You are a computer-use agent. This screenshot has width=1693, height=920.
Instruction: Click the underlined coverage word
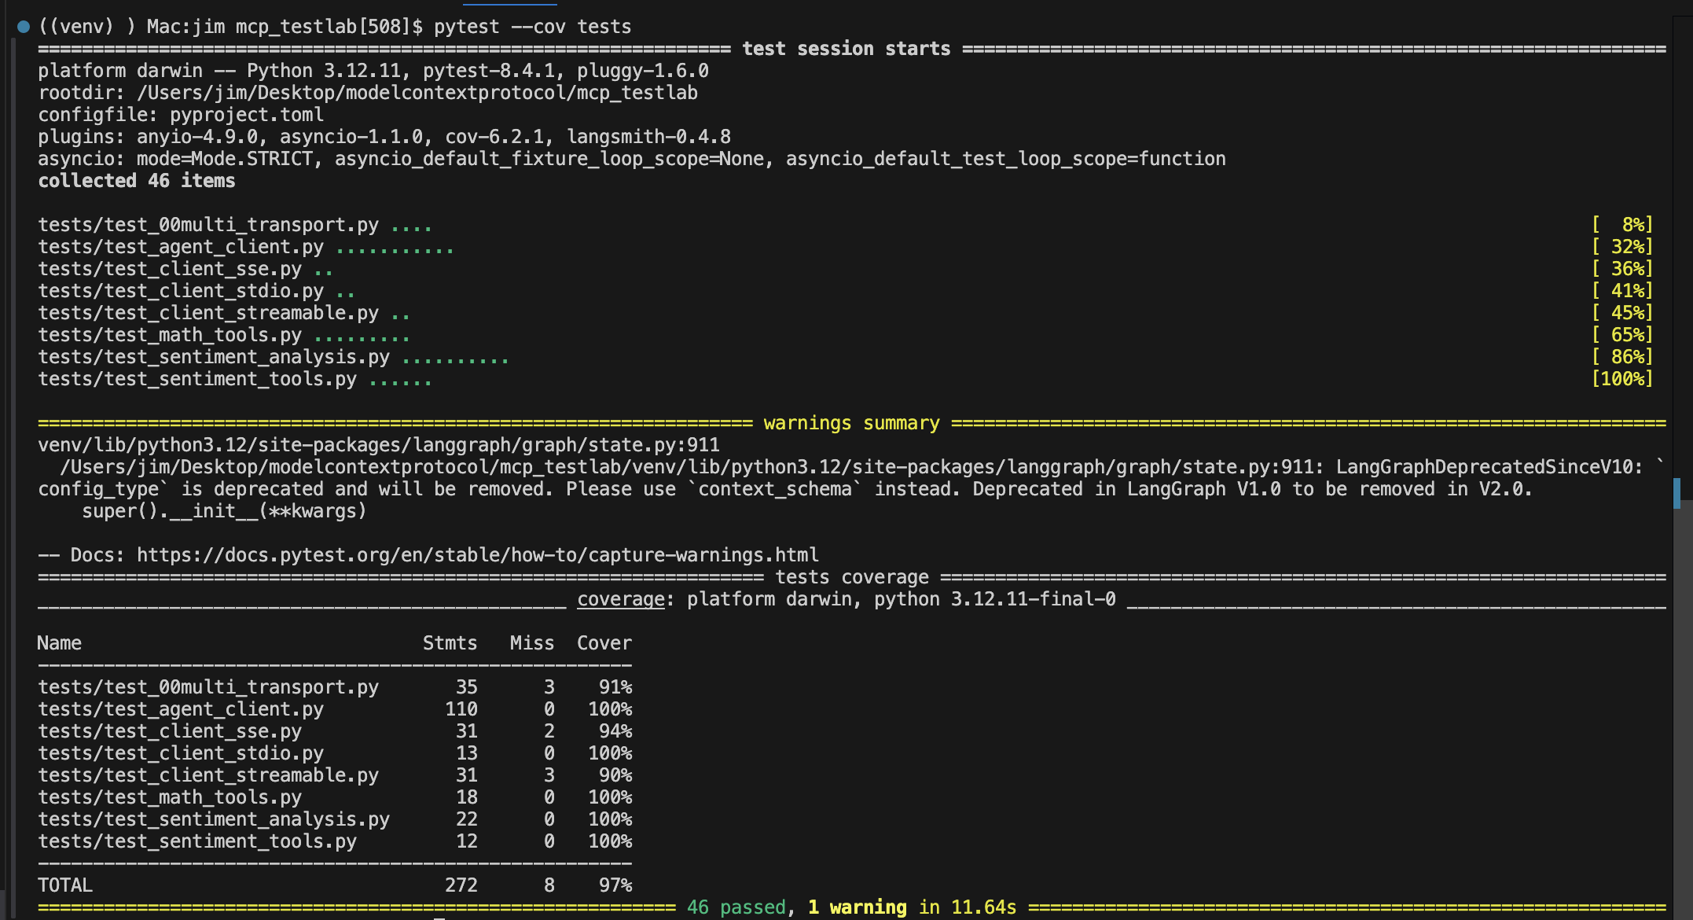pyautogui.click(x=621, y=599)
